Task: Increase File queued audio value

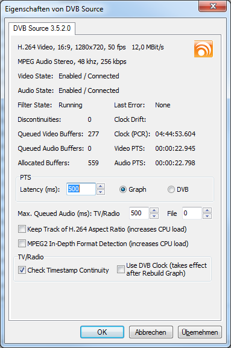Action: click(207, 210)
